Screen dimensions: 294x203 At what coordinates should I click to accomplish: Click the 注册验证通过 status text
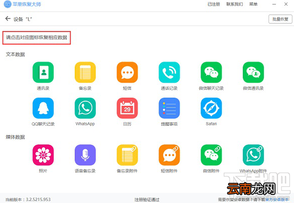[147, 199]
